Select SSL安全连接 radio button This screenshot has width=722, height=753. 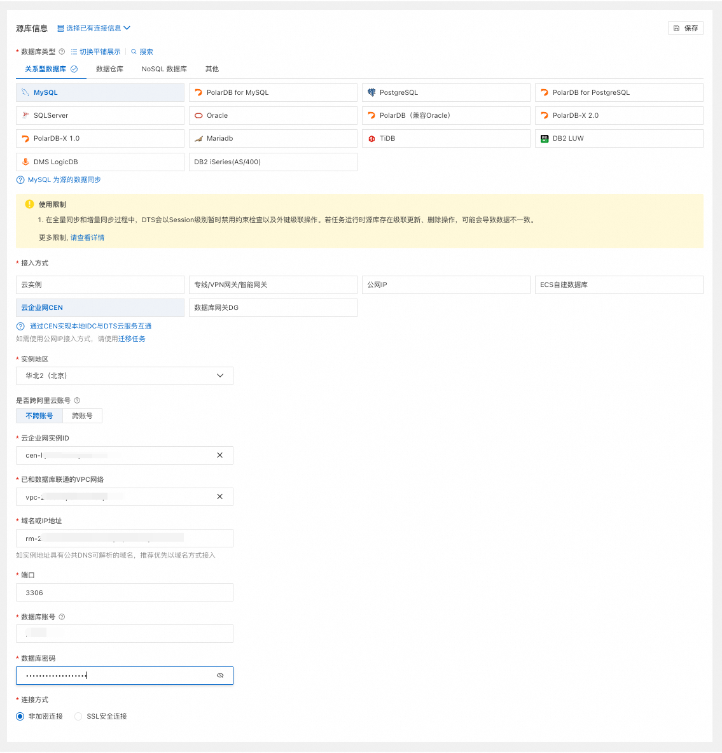tap(78, 717)
